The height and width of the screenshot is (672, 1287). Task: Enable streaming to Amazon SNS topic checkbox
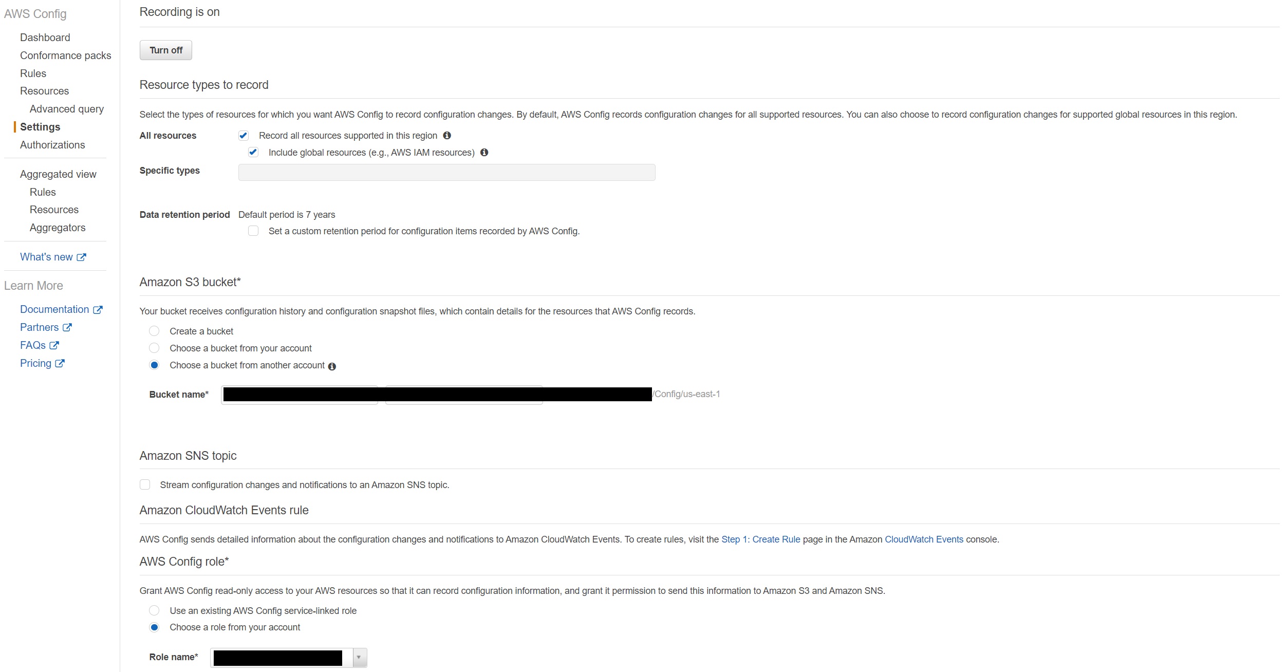coord(145,485)
